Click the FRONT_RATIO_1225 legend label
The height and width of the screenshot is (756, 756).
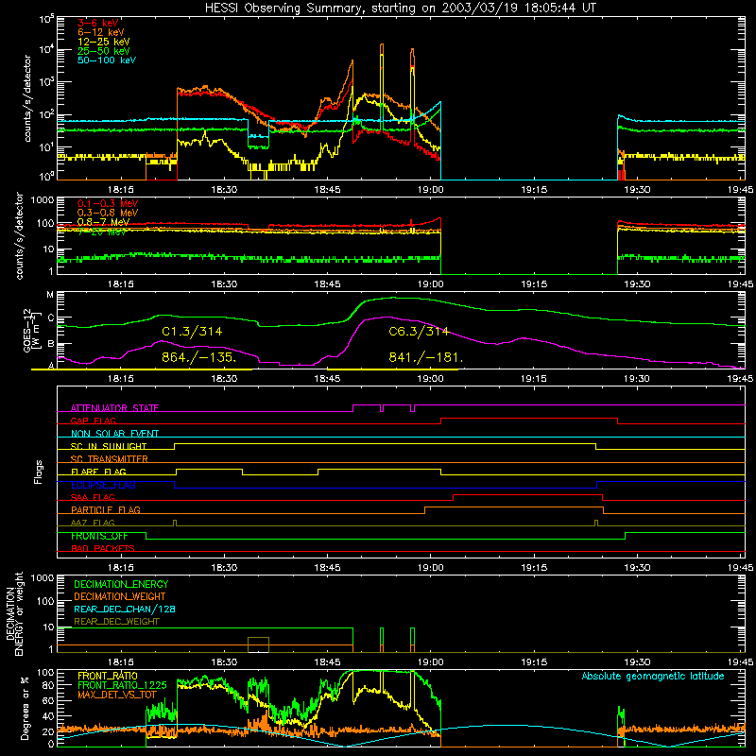(x=122, y=685)
